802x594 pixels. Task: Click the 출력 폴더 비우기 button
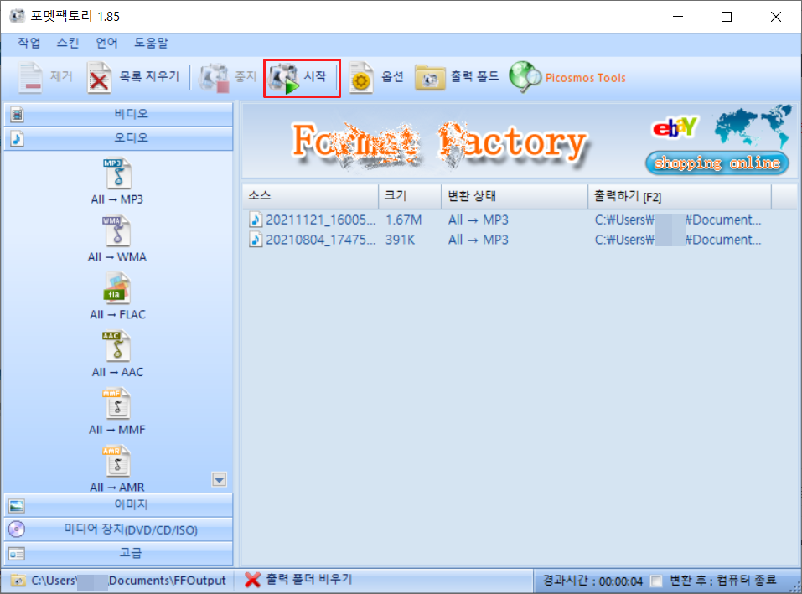click(x=298, y=580)
